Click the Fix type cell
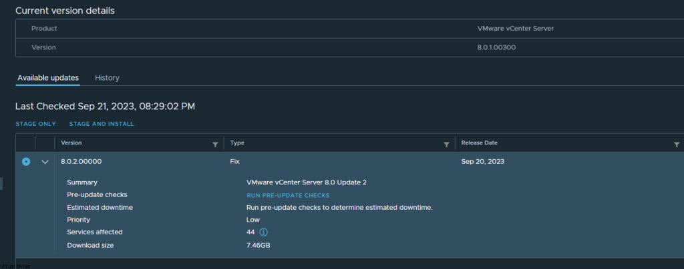Image resolution: width=684 pixels, height=269 pixels. point(234,161)
